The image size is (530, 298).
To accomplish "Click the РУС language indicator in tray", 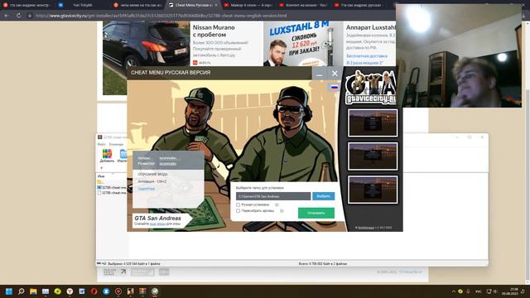I will tap(479, 291).
